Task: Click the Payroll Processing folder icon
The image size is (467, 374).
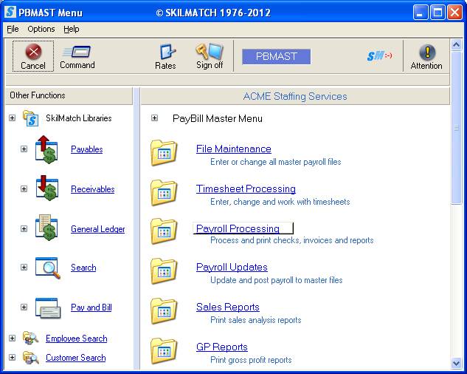Action: (164, 231)
